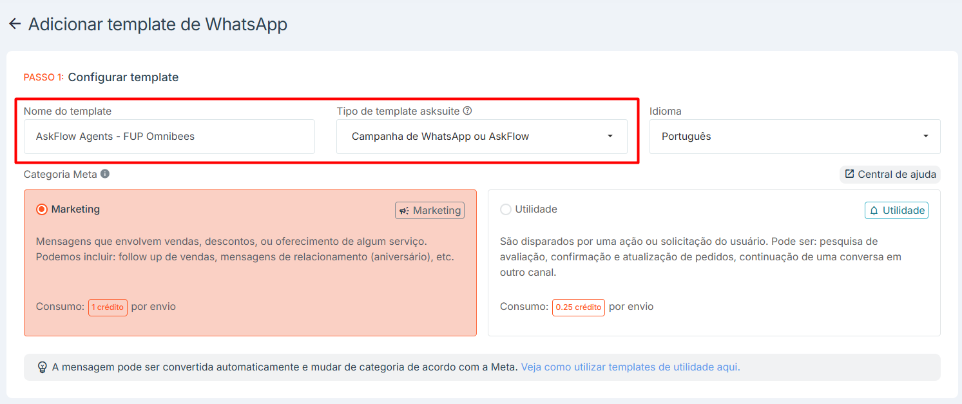Open the Tipo de template asksuite dropdown
The image size is (962, 404).
(x=482, y=137)
